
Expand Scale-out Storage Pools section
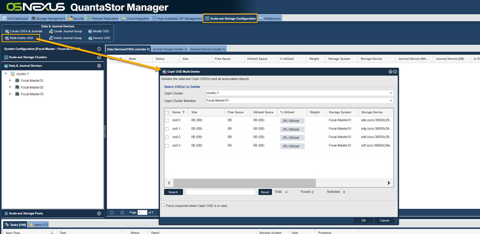99,213
